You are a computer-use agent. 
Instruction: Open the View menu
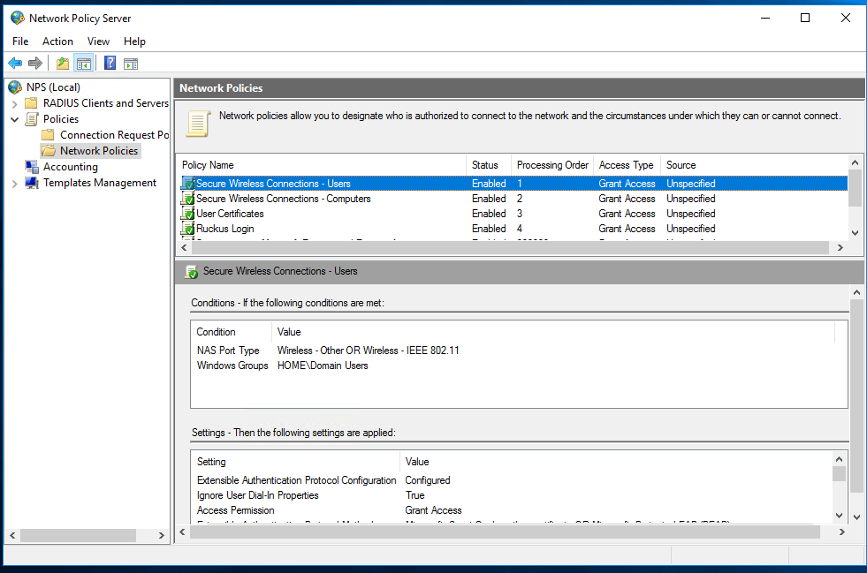[98, 41]
